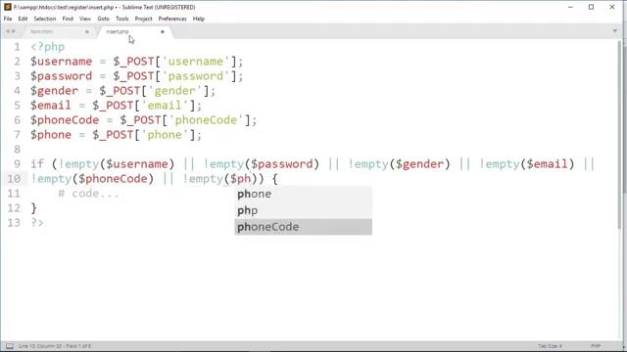The width and height of the screenshot is (627, 352).
Task: Close the Sublime Text window
Action: tap(612, 7)
